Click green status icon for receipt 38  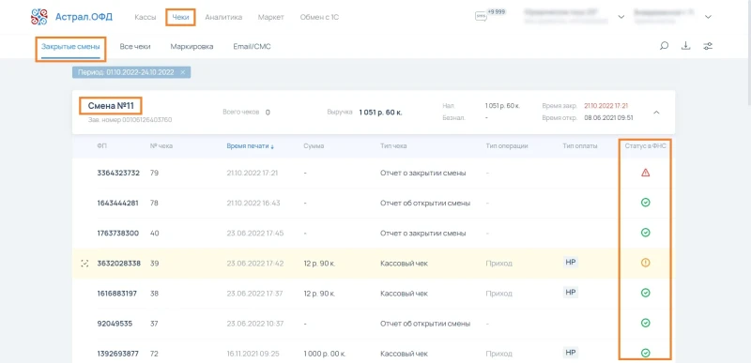(645, 293)
